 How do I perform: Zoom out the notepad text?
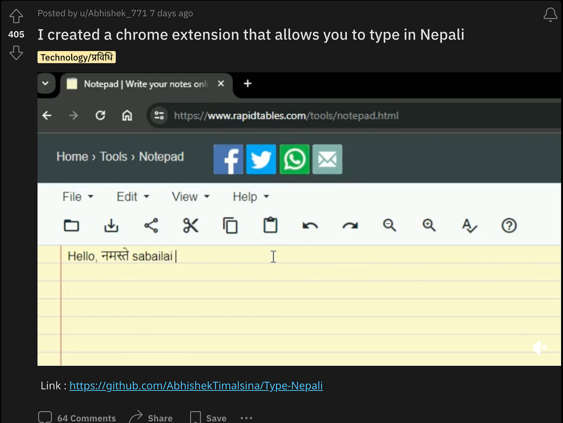pyautogui.click(x=389, y=225)
